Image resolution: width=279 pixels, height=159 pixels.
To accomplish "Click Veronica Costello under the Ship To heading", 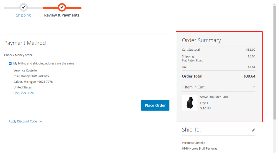I will point(193,143).
